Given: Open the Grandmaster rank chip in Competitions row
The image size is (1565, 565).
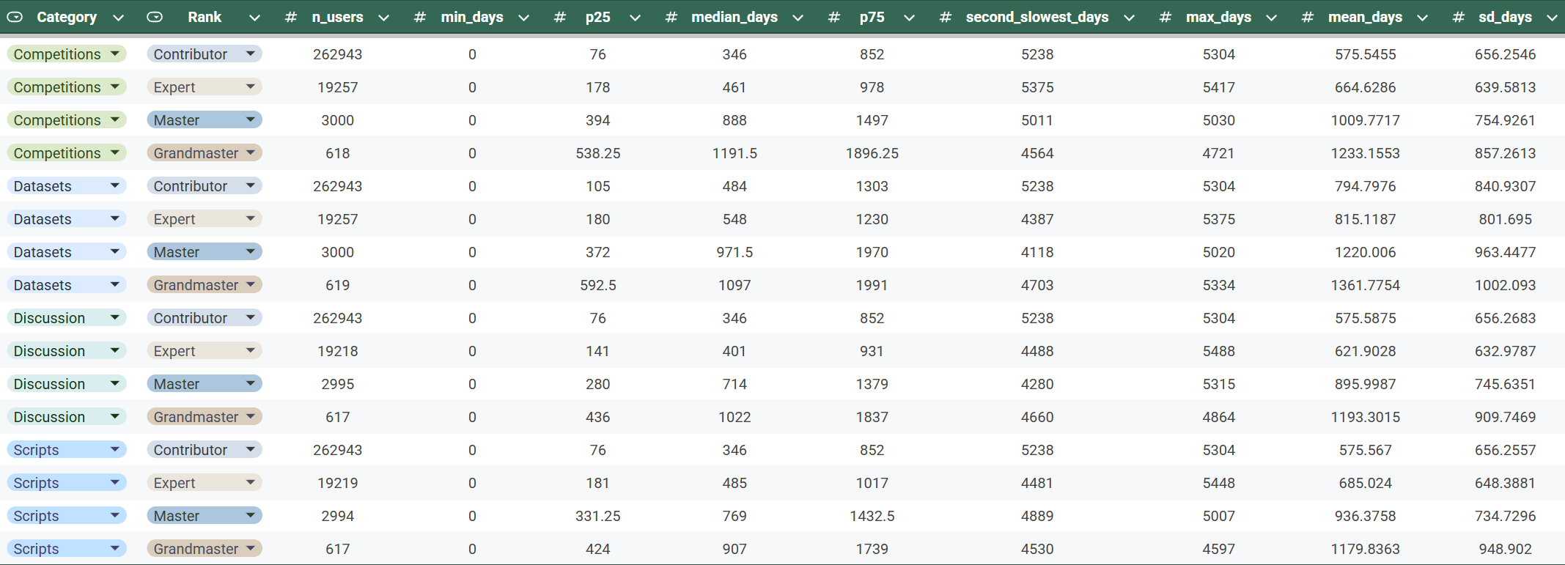Looking at the screenshot, I should point(205,153).
